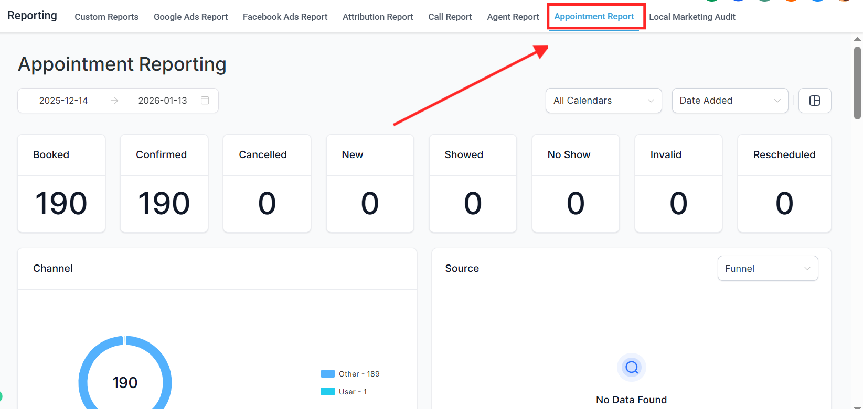Switch to the Custom Reports tab

tap(106, 17)
